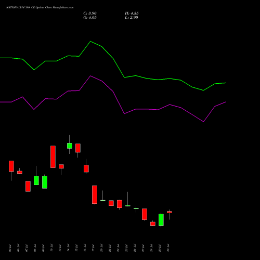Click the peak of the green line
Viewport: 260px width, 260px height.
(90, 42)
